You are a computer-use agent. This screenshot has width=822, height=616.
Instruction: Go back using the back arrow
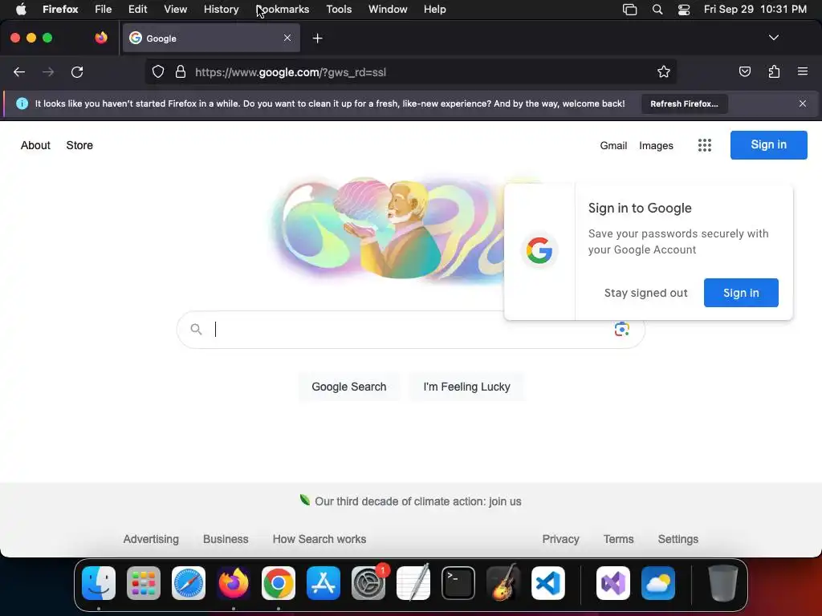click(x=19, y=71)
